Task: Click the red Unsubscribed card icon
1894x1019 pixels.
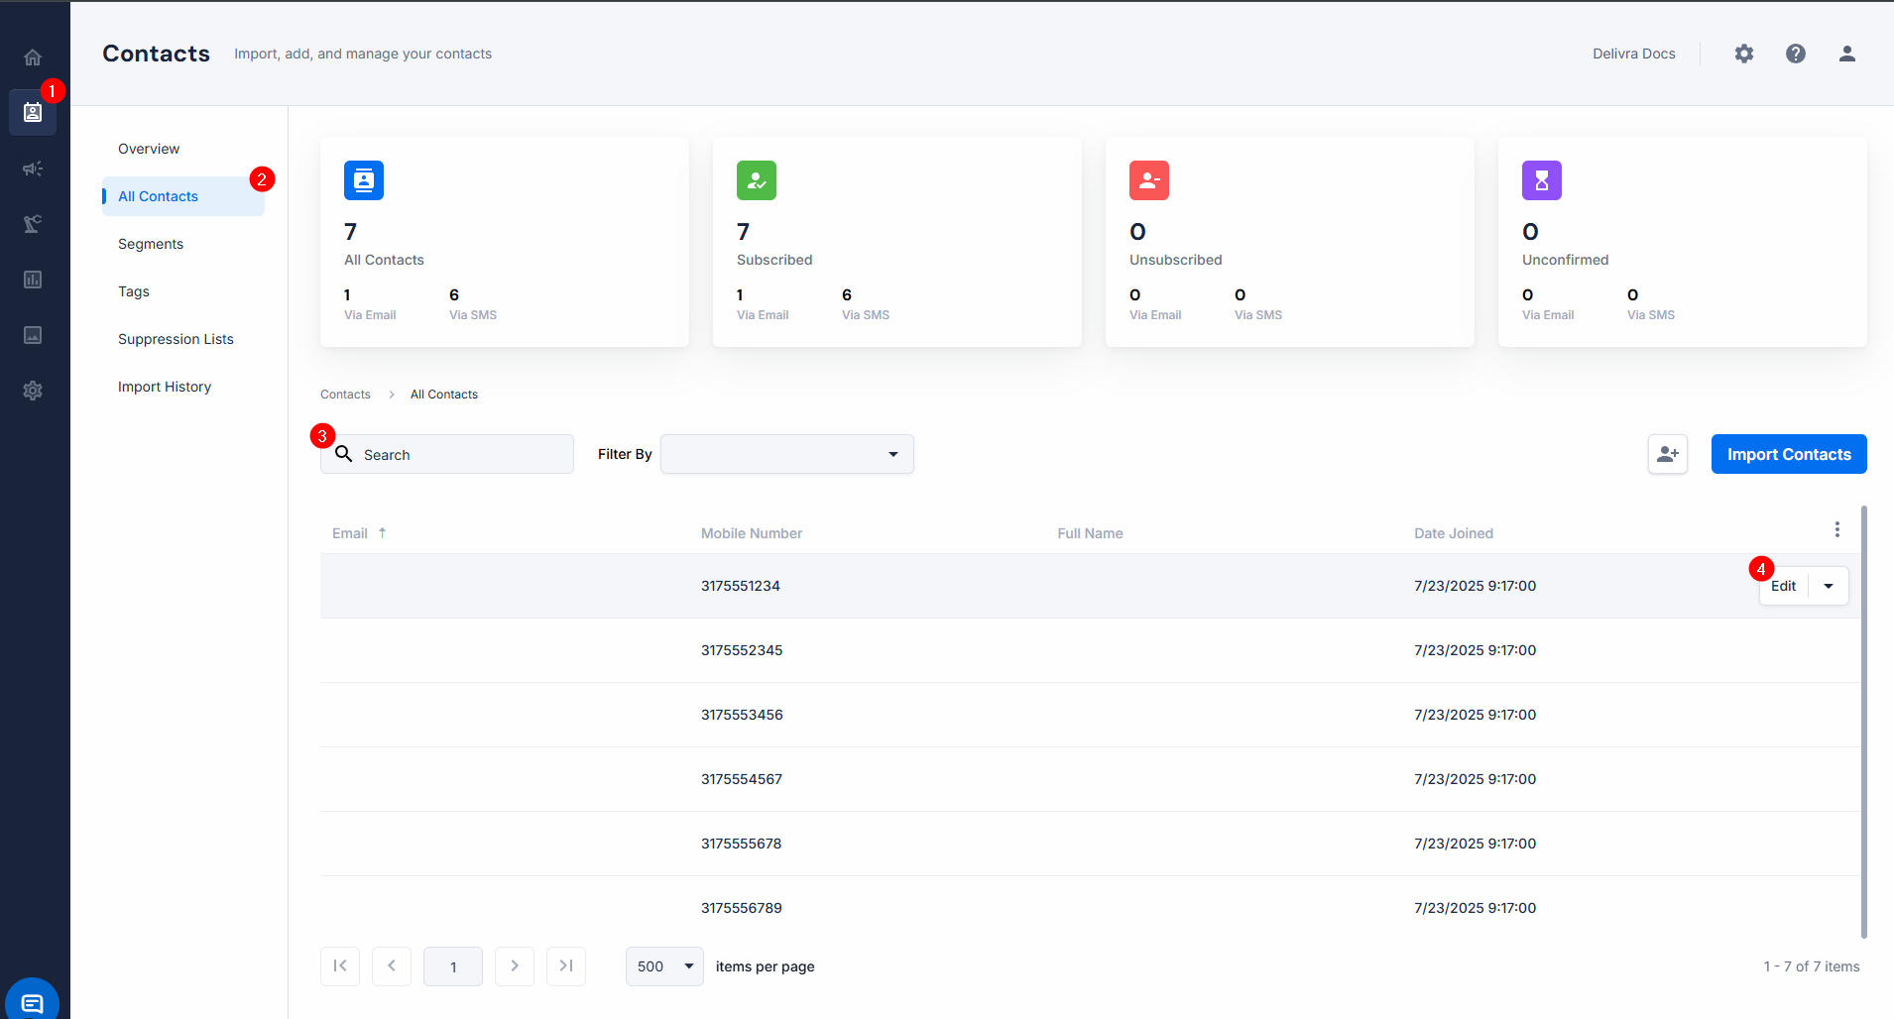Action: point(1149,180)
